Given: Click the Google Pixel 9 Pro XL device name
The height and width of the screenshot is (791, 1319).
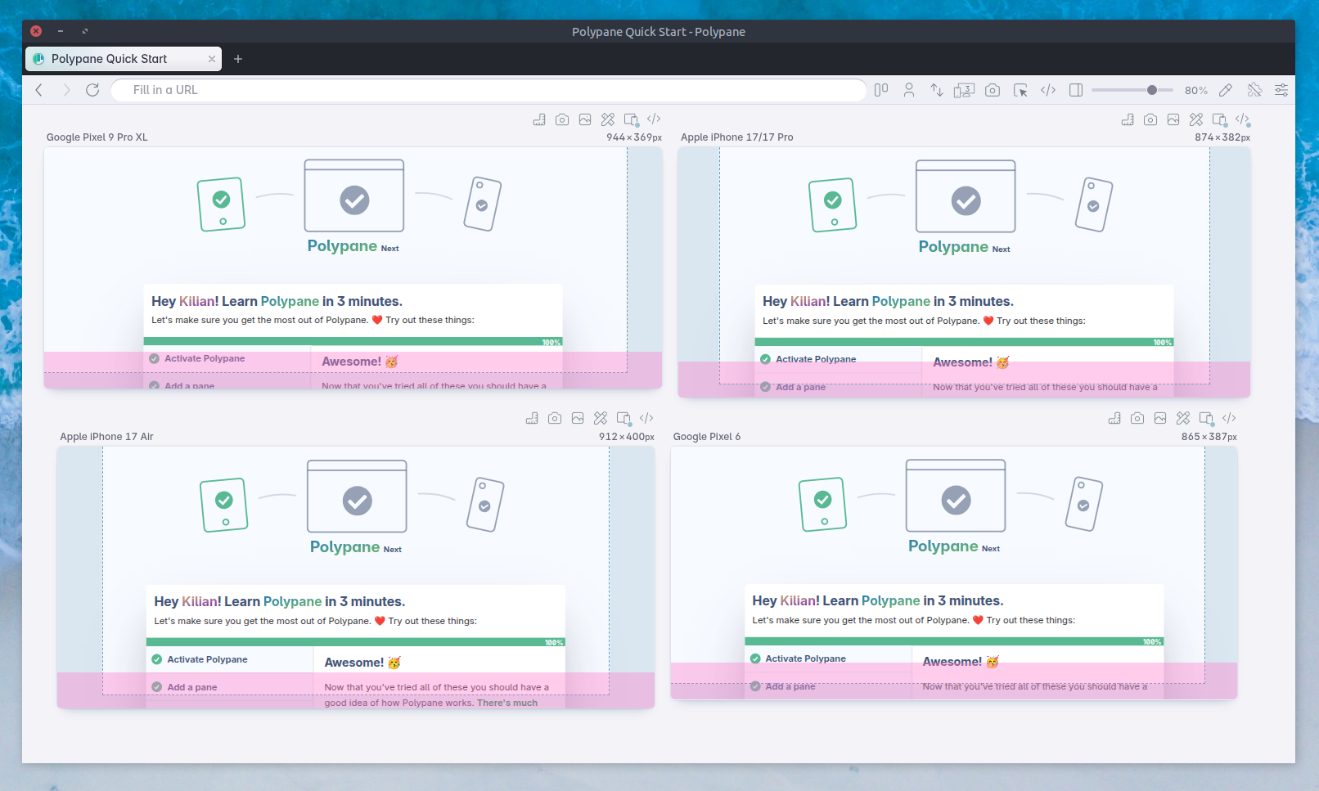Looking at the screenshot, I should coord(97,137).
